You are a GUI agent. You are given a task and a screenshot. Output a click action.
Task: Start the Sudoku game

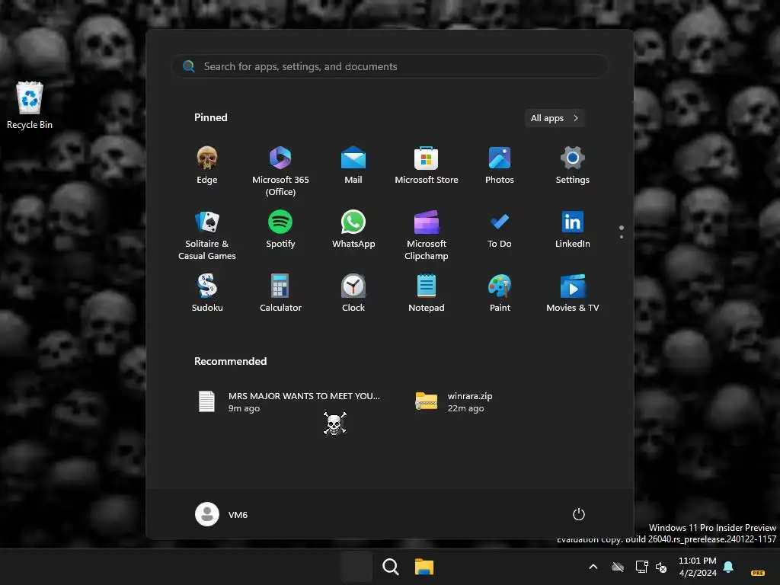pyautogui.click(x=207, y=293)
